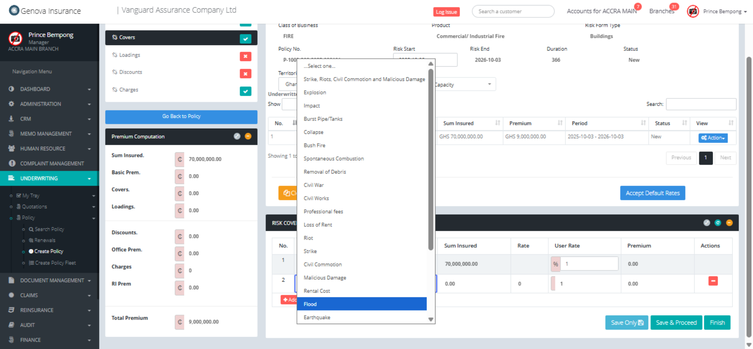Select Flood from the cover list

click(x=361, y=304)
